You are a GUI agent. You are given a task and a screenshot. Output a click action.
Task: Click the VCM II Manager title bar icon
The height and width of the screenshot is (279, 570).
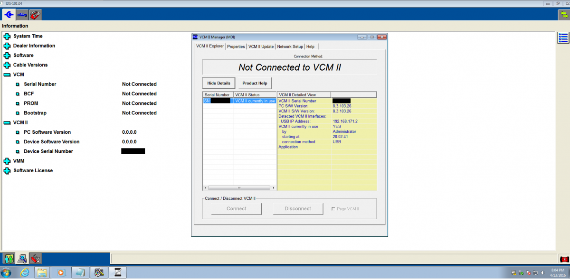point(195,37)
